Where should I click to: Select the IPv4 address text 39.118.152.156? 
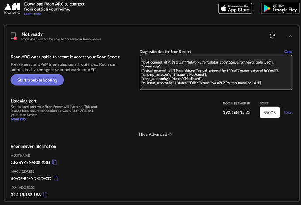26,195
